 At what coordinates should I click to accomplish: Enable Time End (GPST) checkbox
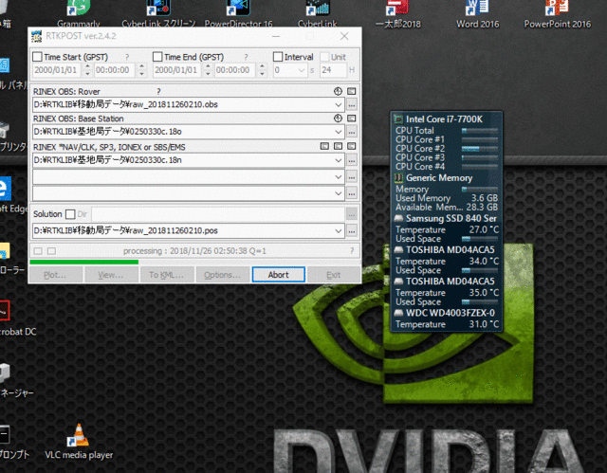coord(157,57)
